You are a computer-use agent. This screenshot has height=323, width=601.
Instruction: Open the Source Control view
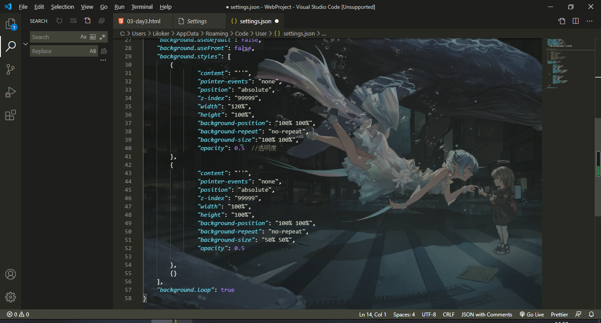[11, 69]
